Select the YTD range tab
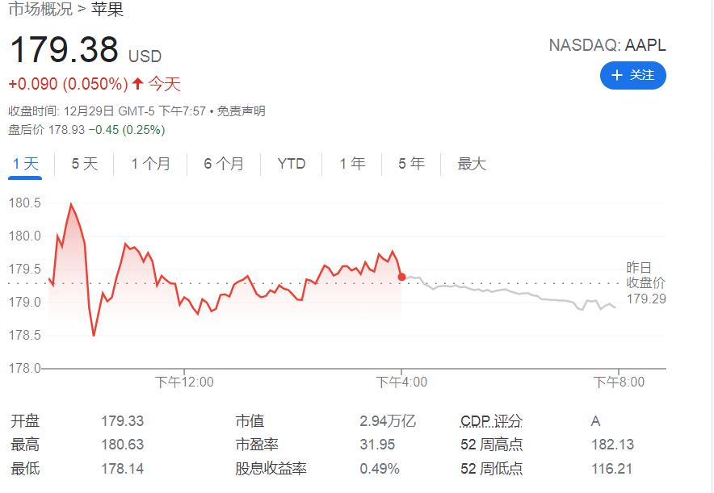This screenshot has height=493, width=714. (292, 164)
